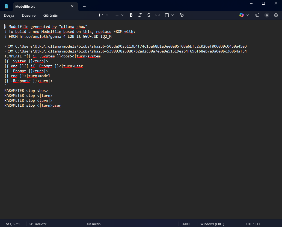The width and height of the screenshot is (282, 227).
Task: Open the H1 heading dropdown
Action: 103,15
